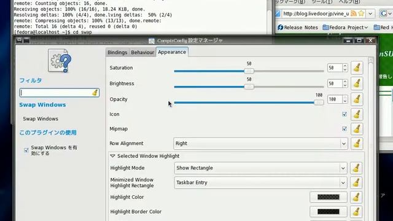
Task: Click the browser address bar URL
Action: (x=316, y=14)
